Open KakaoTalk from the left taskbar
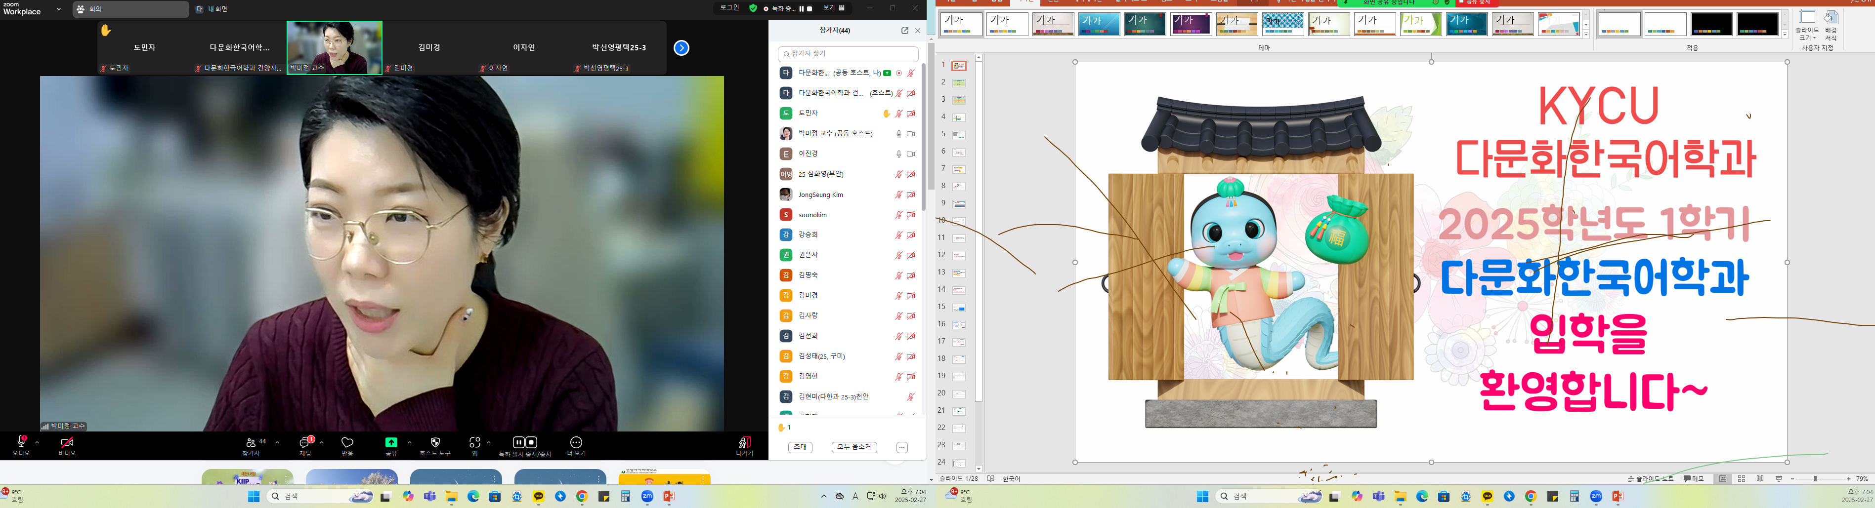The height and width of the screenshot is (508, 1875). pyautogui.click(x=539, y=496)
